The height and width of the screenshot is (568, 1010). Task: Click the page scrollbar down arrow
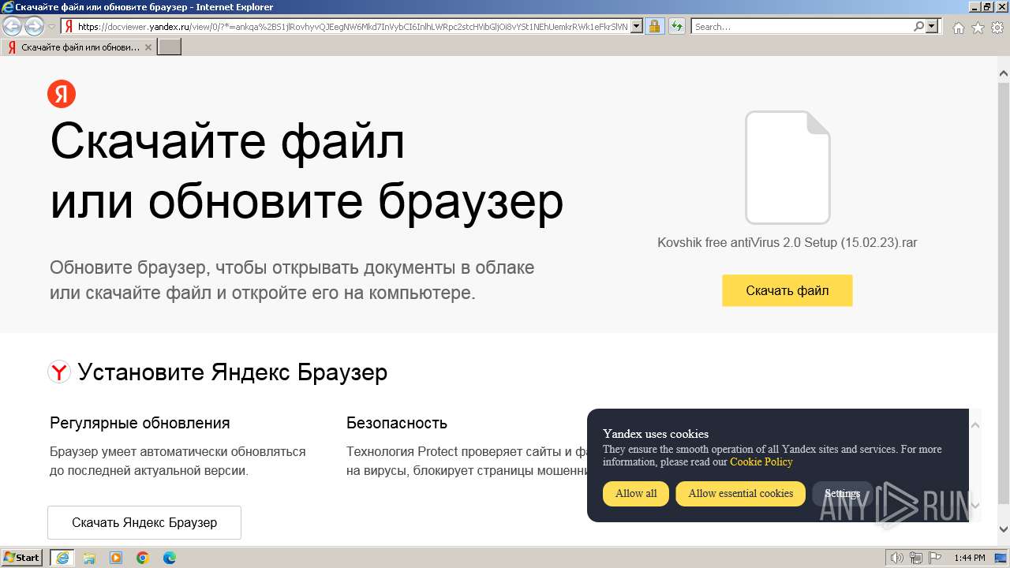pos(1004,529)
